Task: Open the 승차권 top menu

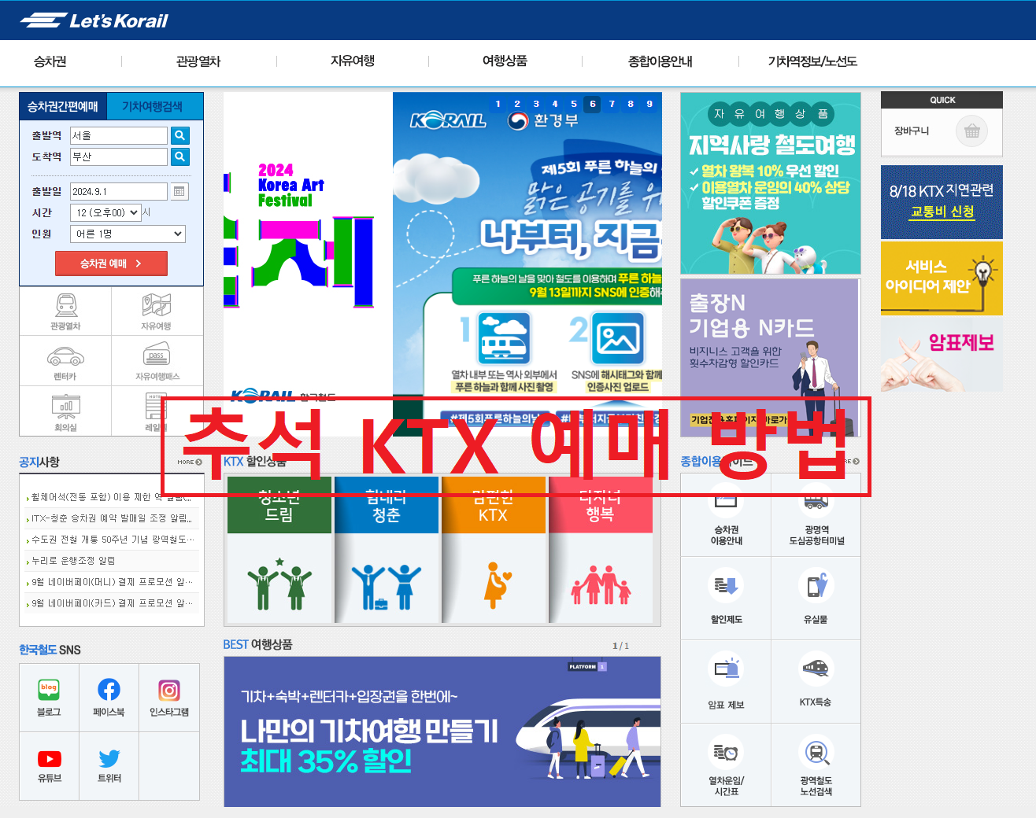Action: (x=50, y=61)
